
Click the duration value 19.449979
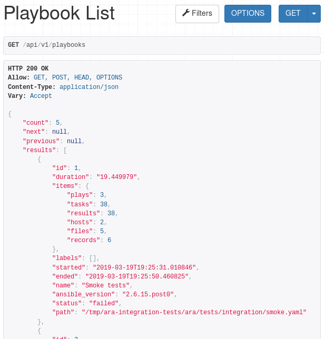point(117,177)
